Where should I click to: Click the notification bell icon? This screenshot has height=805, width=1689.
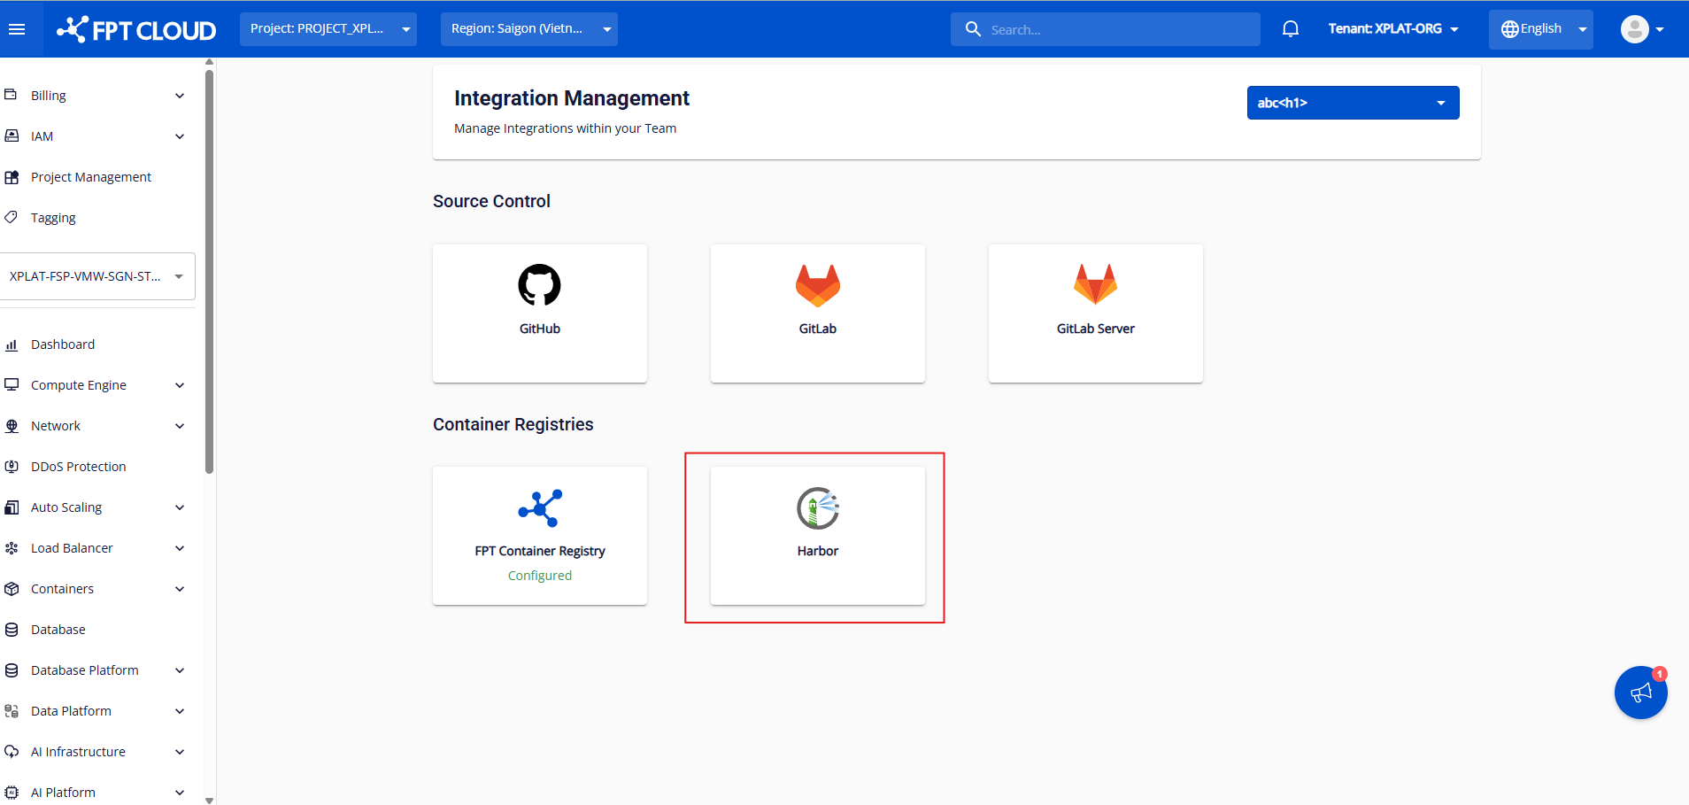[1290, 29]
